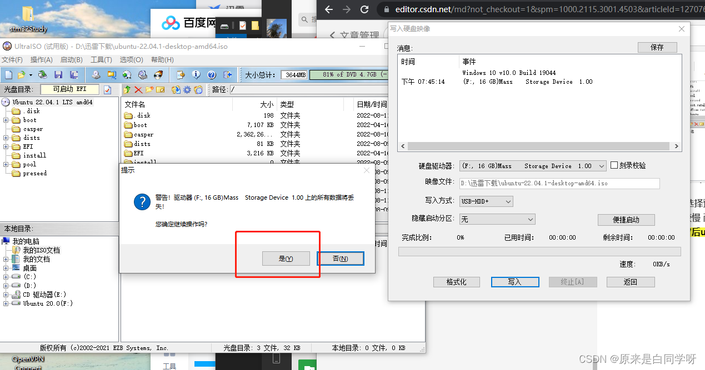Open the 选项(O) menu

(131, 60)
